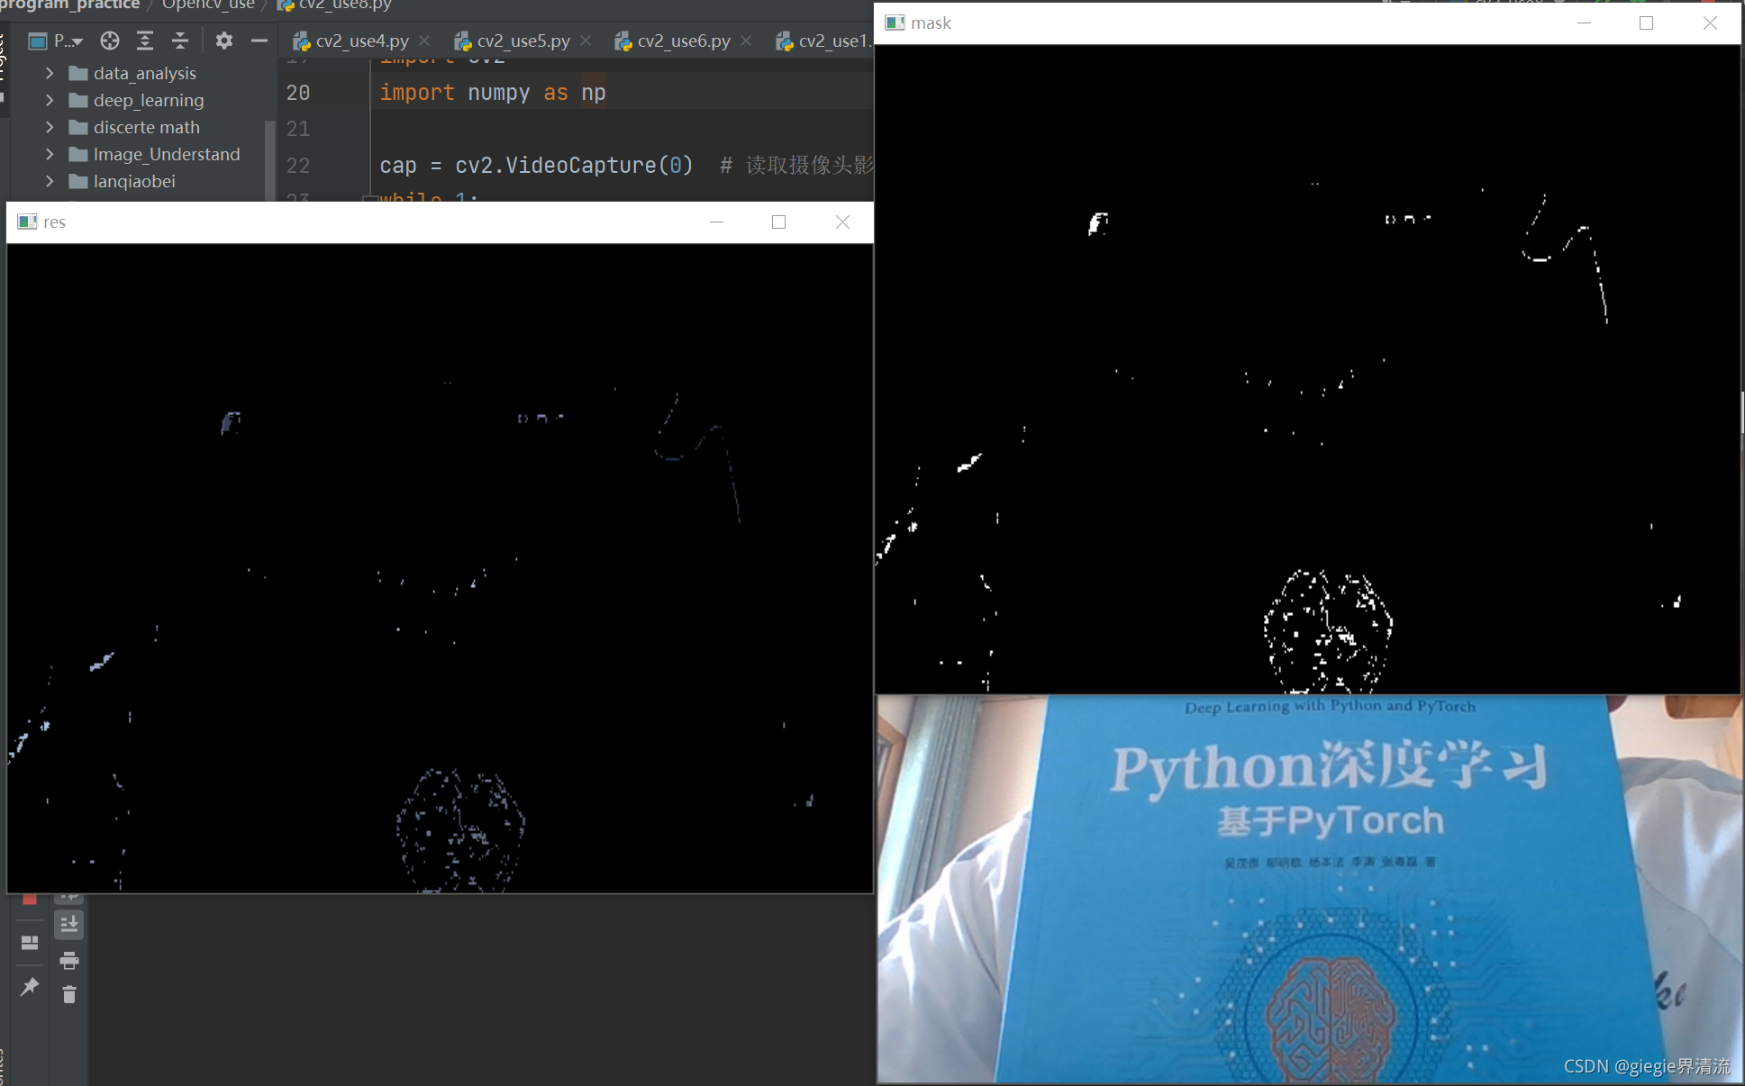Click the Project tree vertical scrollbar

pyautogui.click(x=269, y=158)
